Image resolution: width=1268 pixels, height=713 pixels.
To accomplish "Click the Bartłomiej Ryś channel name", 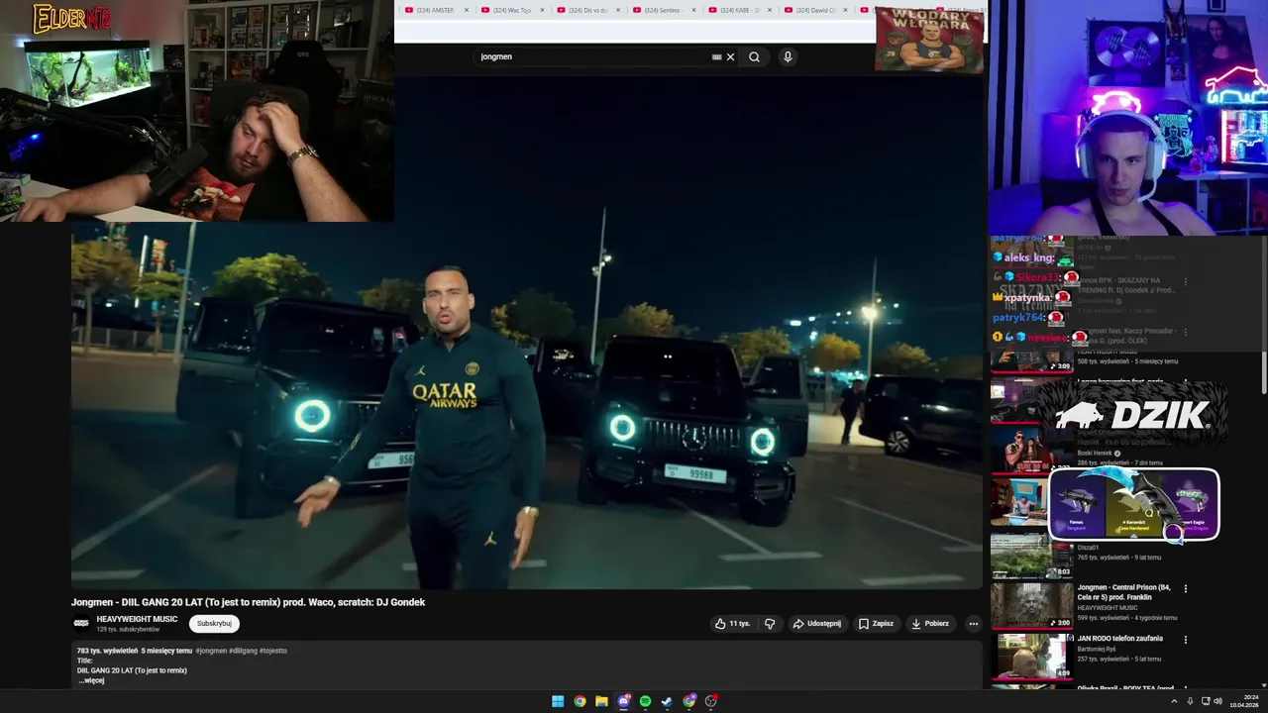I will click(1098, 649).
